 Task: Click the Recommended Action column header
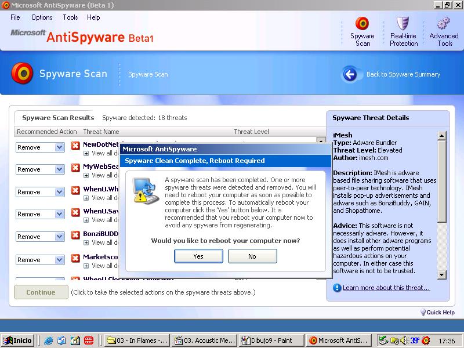(47, 132)
